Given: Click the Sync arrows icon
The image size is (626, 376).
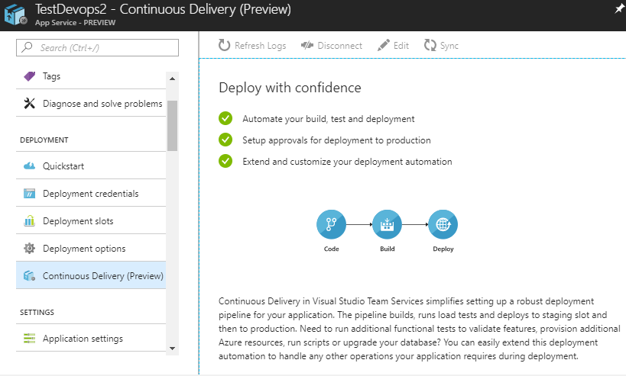Looking at the screenshot, I should (x=430, y=46).
